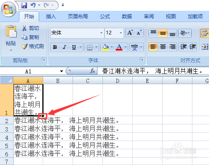209x165 pixels.
Task: Click 剪切 to cut selection
Action: point(31,28)
